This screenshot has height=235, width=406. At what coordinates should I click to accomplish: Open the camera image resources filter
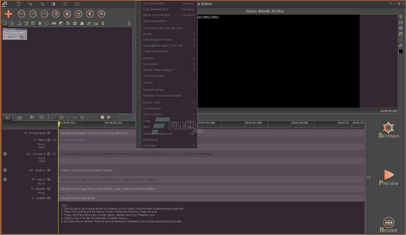[12, 23]
